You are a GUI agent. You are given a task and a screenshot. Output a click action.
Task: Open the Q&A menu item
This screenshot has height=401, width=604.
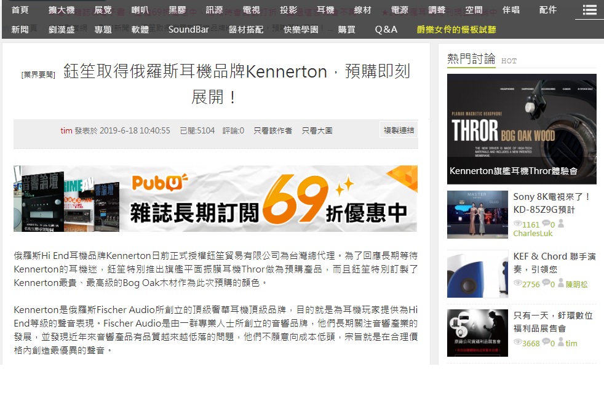pos(386,30)
